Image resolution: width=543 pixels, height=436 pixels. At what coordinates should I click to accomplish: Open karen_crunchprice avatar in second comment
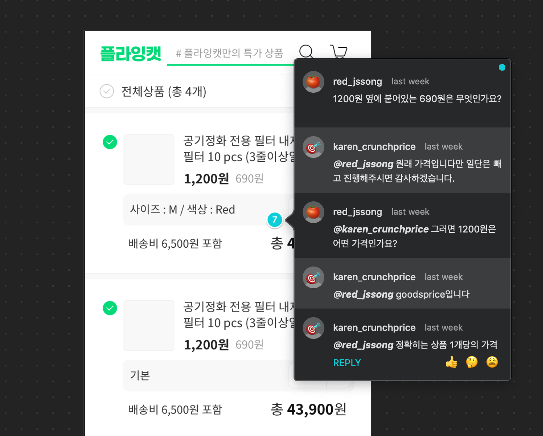tap(313, 147)
